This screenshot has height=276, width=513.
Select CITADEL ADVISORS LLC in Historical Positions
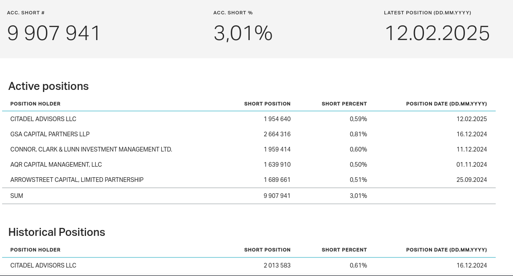(x=43, y=265)
